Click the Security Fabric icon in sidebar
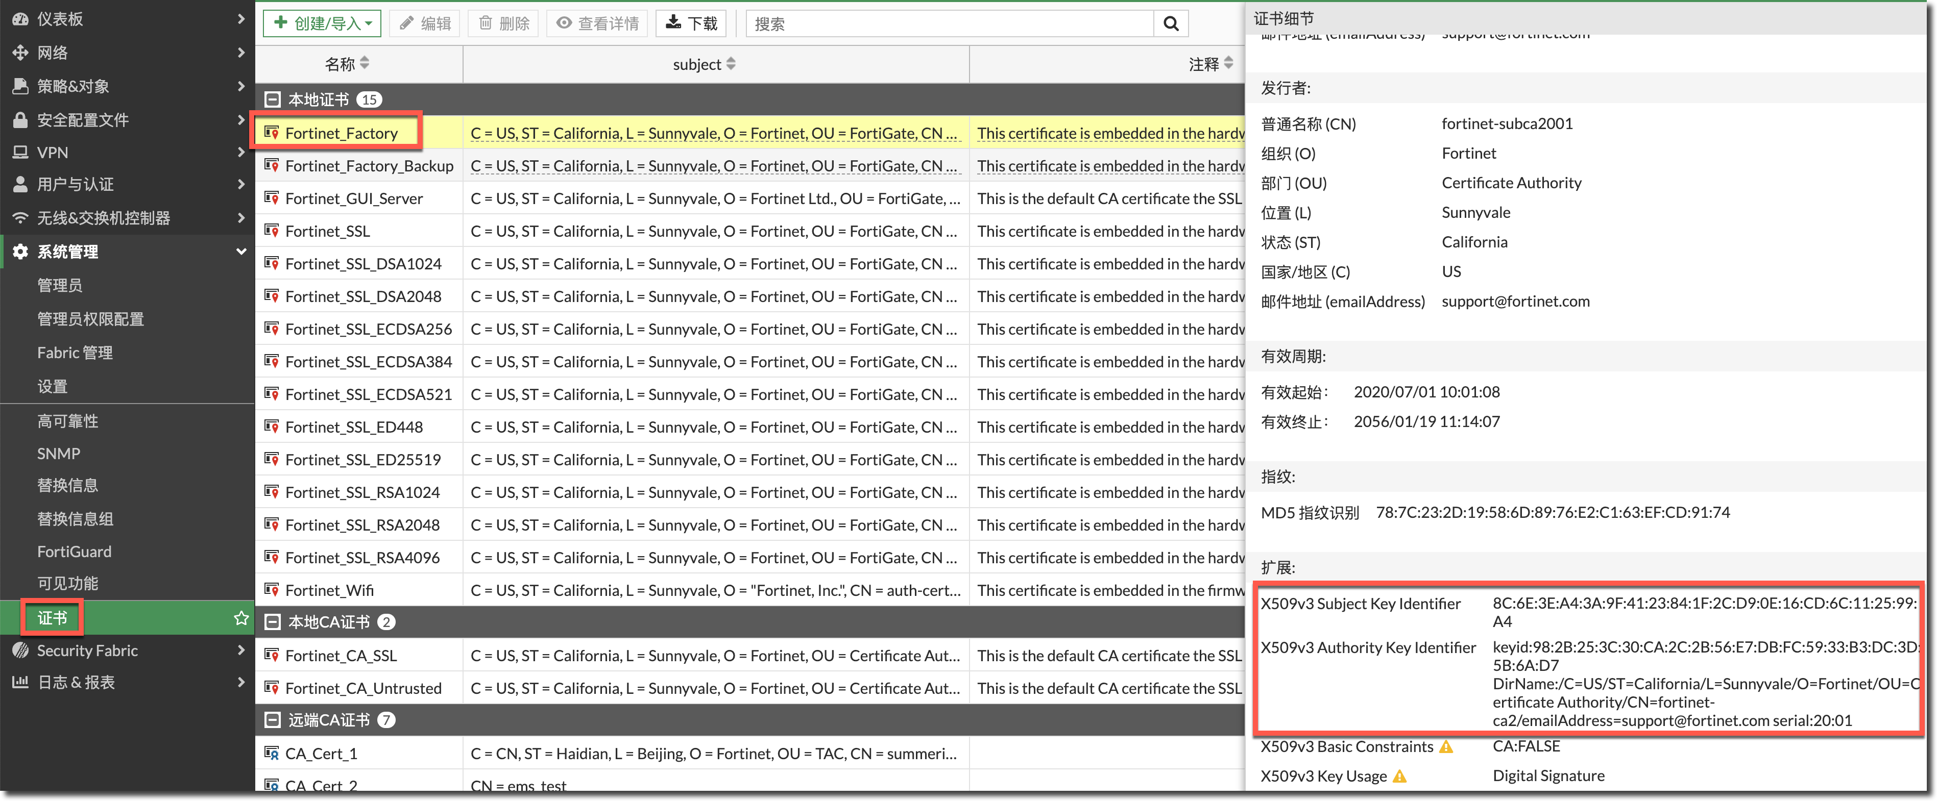1937x801 pixels. [20, 650]
